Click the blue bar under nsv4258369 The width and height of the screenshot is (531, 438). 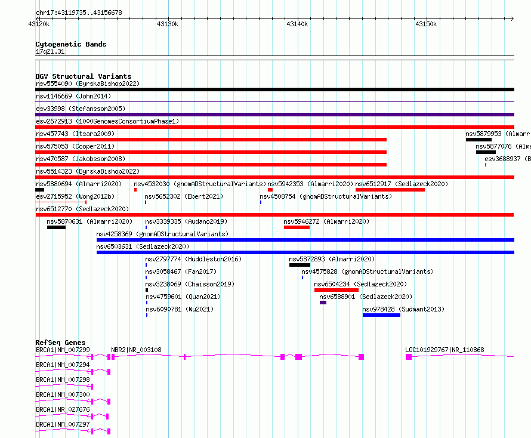(305, 240)
